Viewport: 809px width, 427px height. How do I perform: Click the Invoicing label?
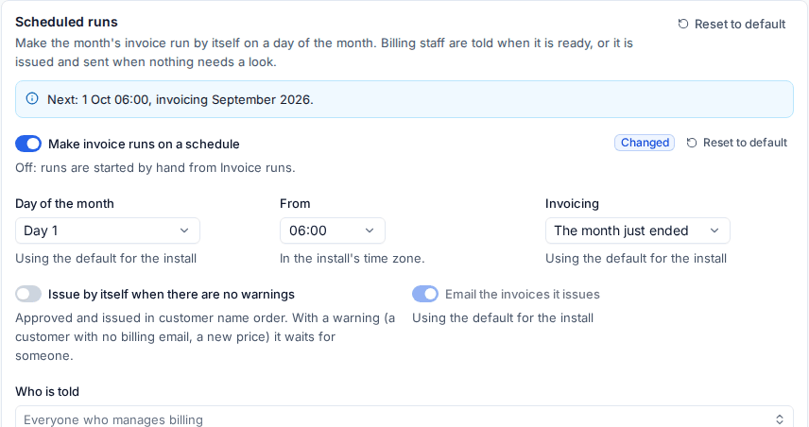(572, 204)
